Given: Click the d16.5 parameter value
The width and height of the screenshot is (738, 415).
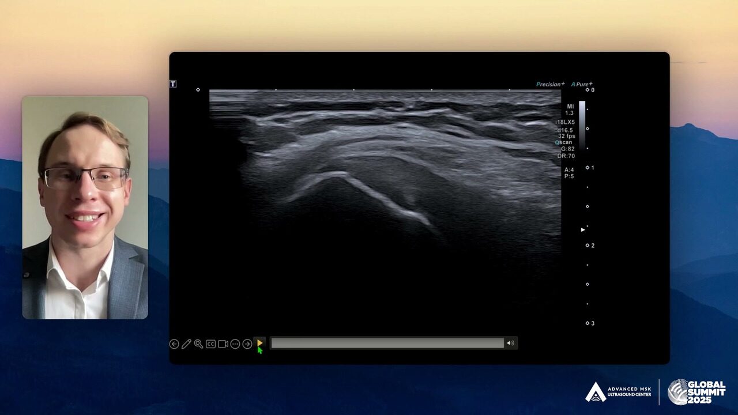Looking at the screenshot, I should [566, 130].
